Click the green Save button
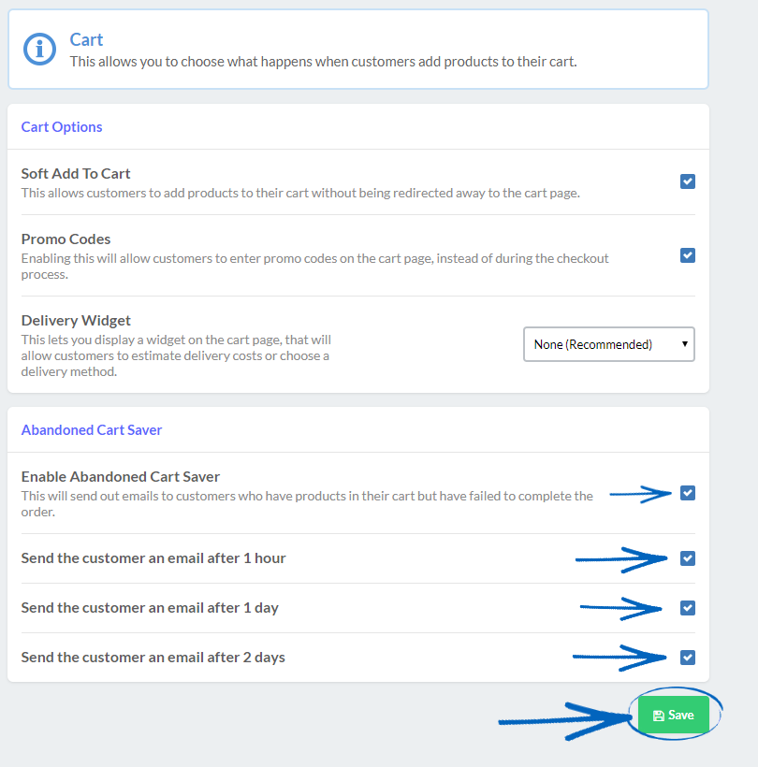This screenshot has width=758, height=767. coord(674,714)
